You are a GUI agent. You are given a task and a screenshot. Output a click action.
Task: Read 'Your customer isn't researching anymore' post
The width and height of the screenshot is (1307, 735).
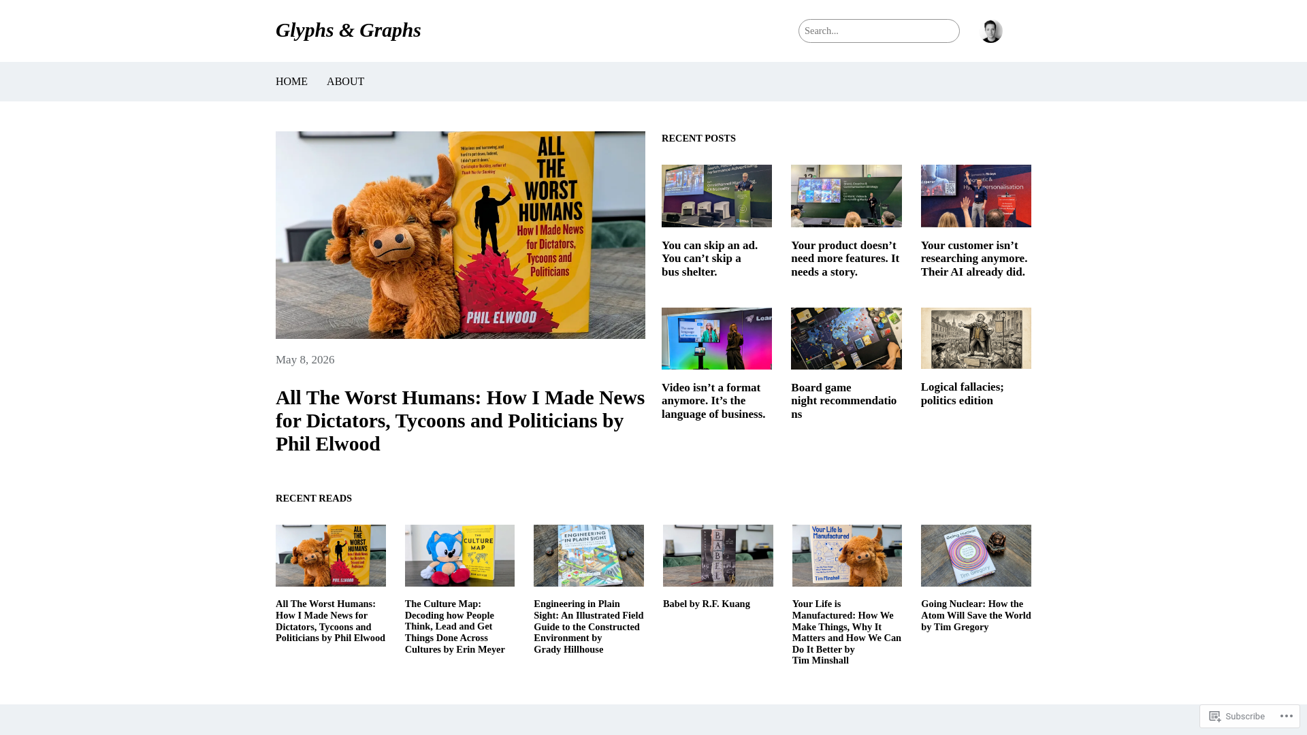974,259
